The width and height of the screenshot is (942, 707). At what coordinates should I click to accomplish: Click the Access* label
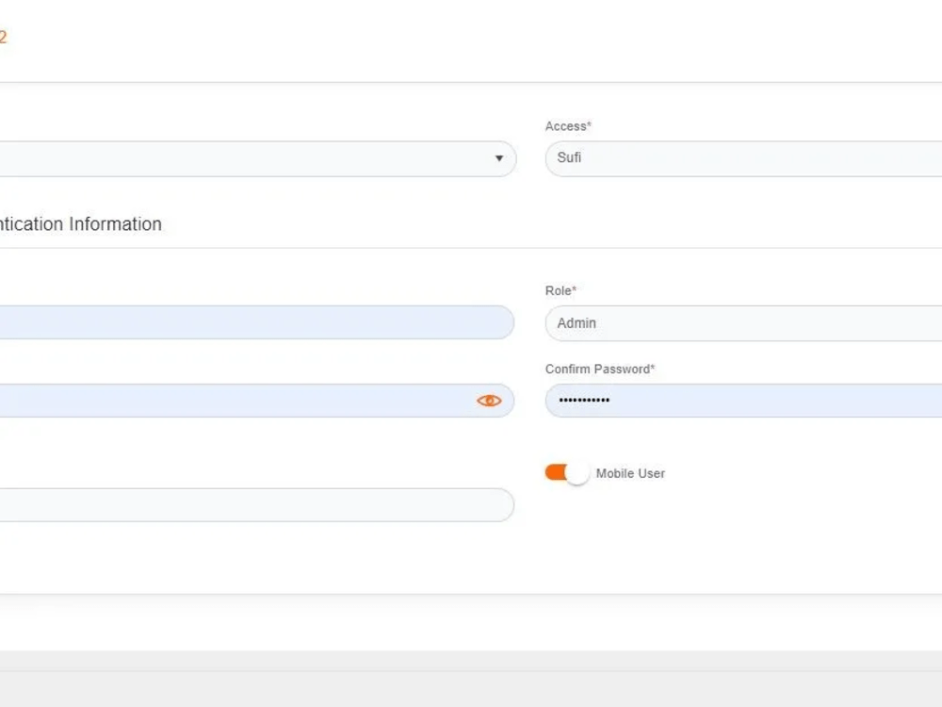click(x=568, y=126)
